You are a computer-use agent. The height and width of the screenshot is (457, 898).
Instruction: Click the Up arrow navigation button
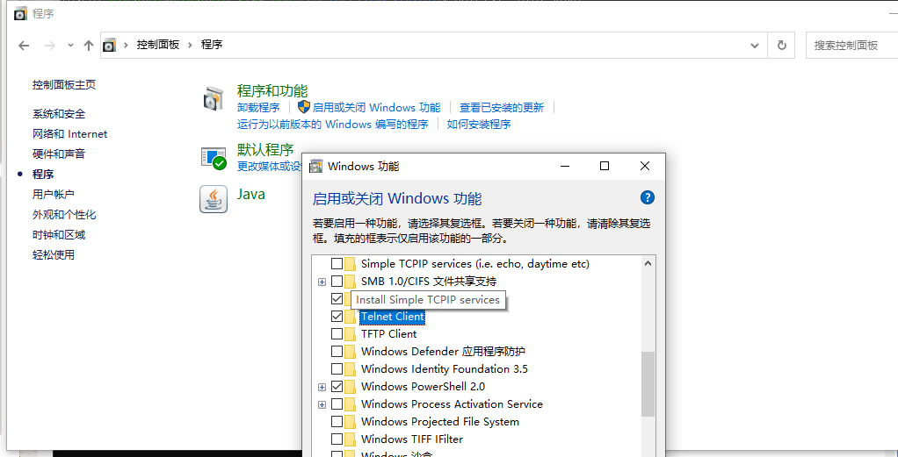(x=88, y=46)
